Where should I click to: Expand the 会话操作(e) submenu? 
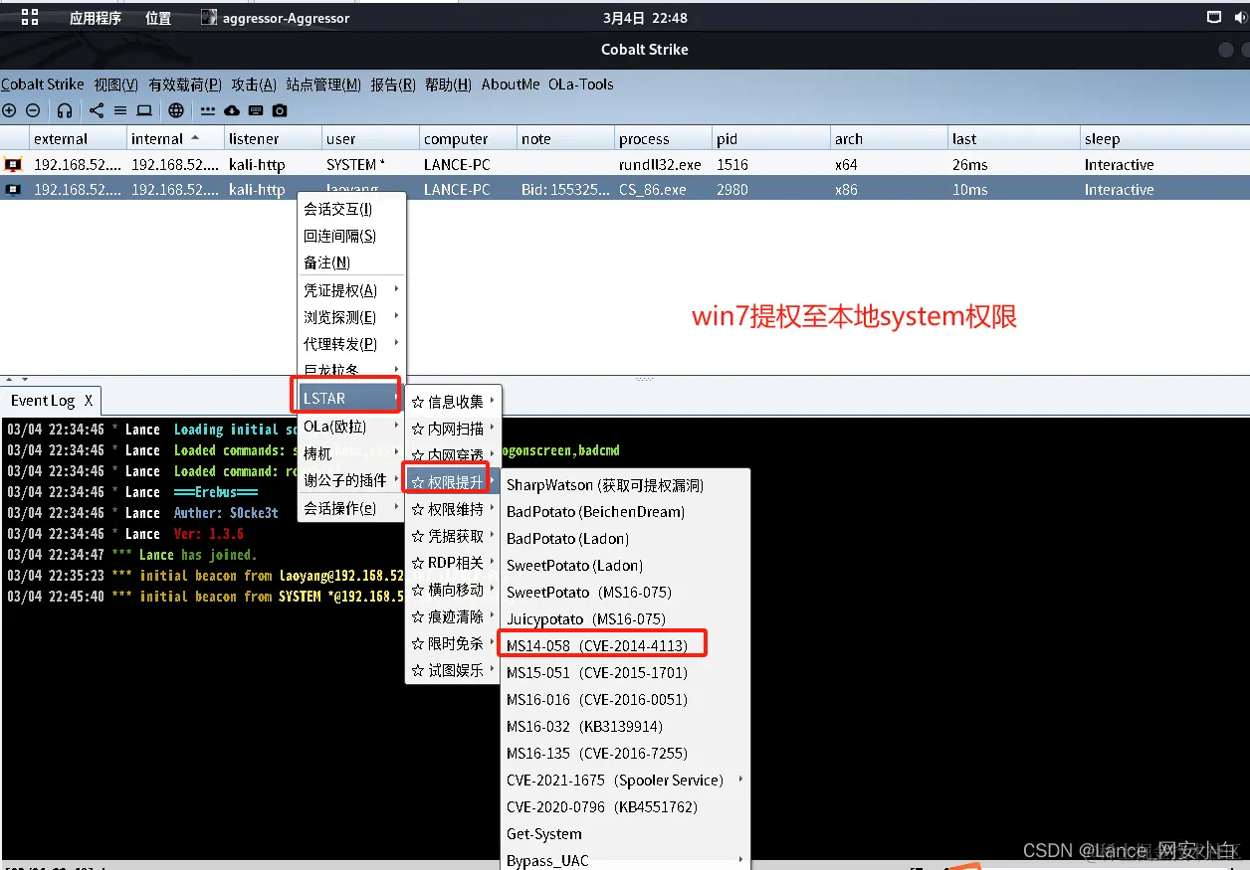(352, 508)
